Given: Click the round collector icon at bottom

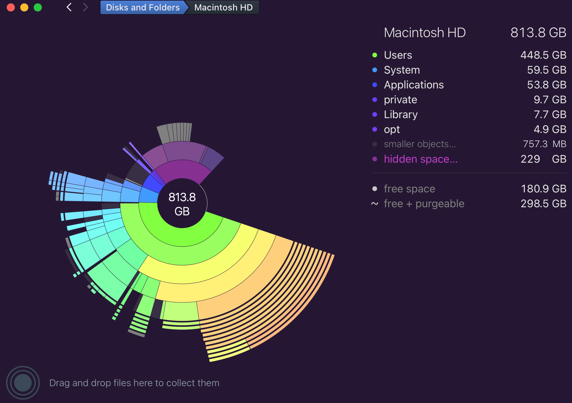Looking at the screenshot, I should 23,383.
